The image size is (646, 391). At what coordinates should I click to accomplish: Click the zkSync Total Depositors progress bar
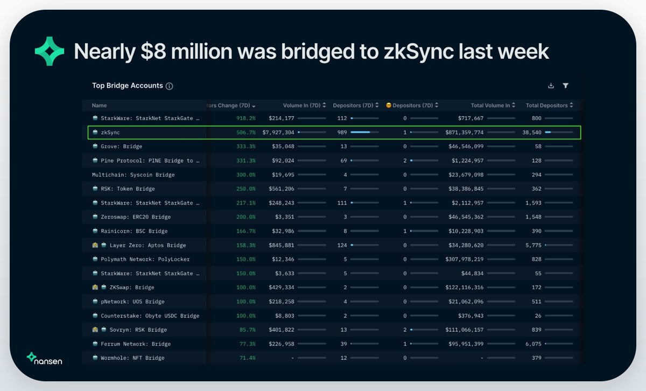pyautogui.click(x=559, y=132)
